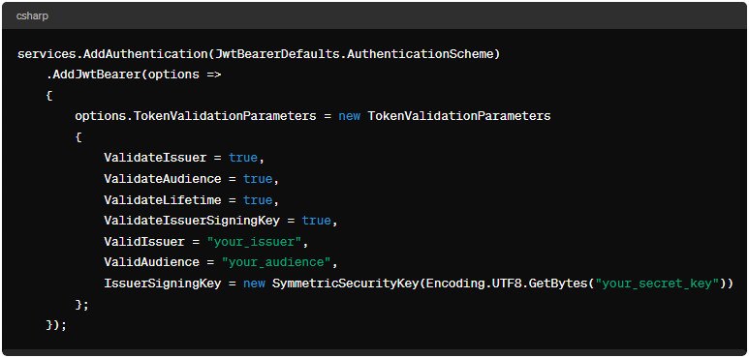This screenshot has width=749, height=358.
Task: Click SymmetricSecurityKey in the code
Action: click(345, 283)
